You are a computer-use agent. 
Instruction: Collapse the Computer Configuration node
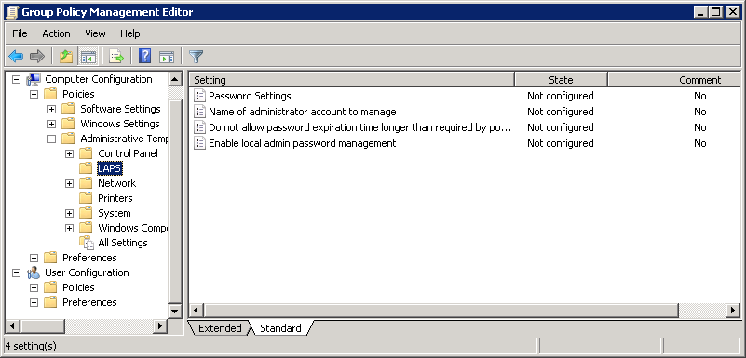16,79
